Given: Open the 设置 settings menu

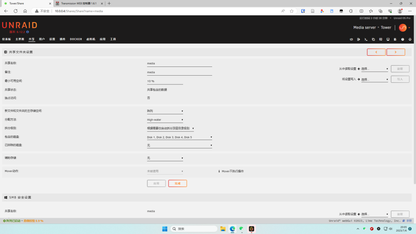Looking at the screenshot, I should point(52,39).
